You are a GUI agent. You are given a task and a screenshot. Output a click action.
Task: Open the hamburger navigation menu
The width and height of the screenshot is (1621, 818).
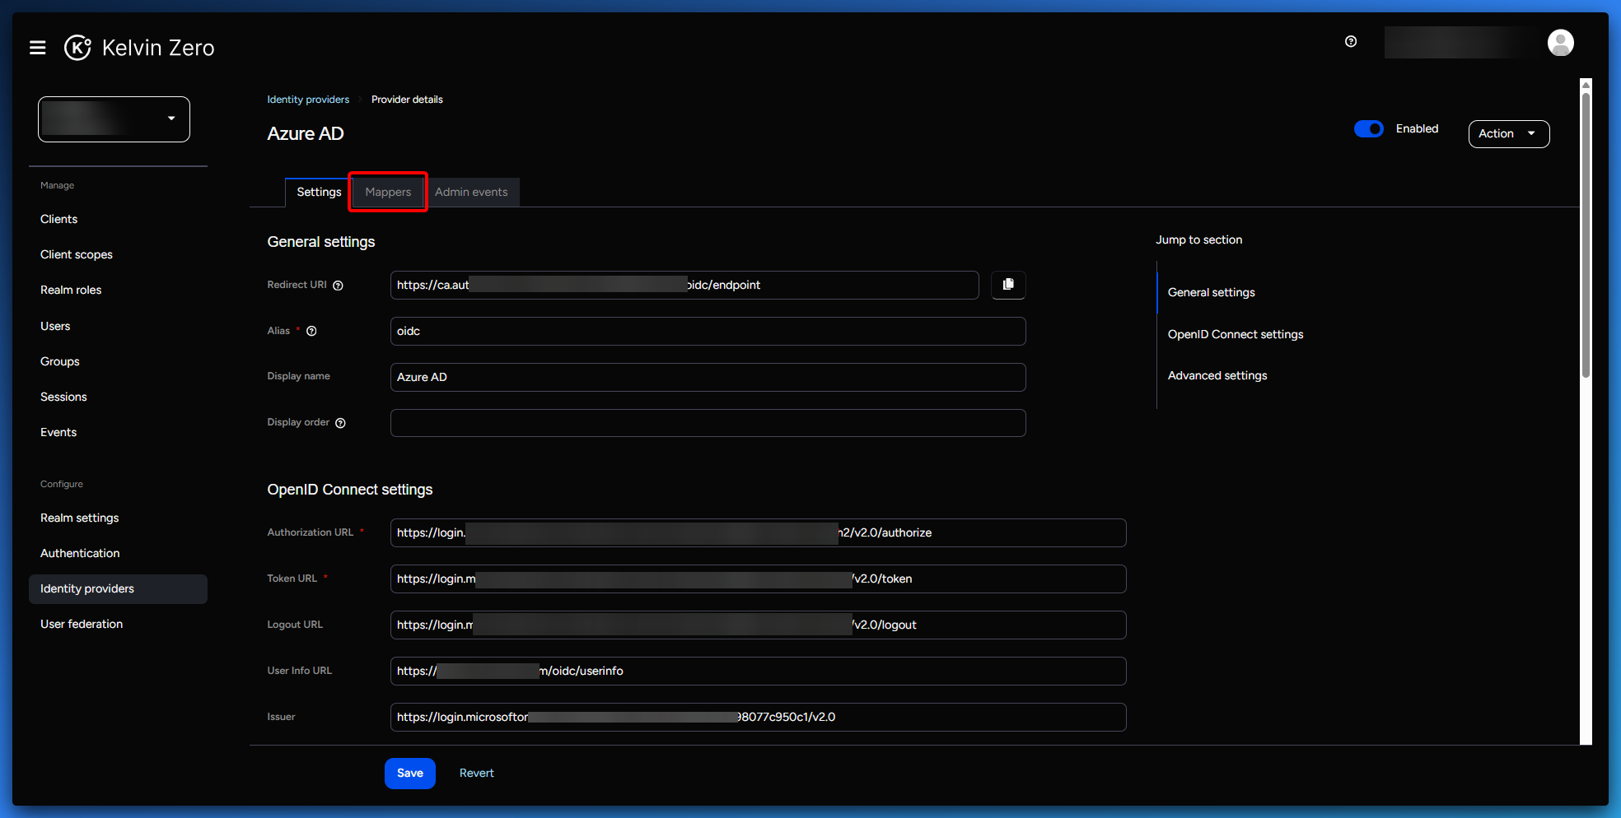click(x=37, y=48)
